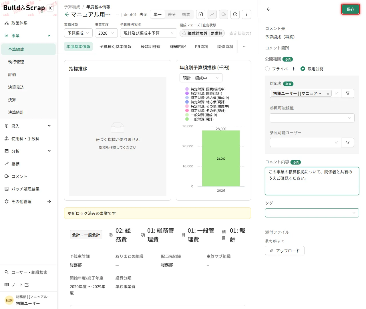Open the 現計及び編成中予算 dropdown
Image resolution: width=366 pixels, height=309 pixels.
[x=149, y=33]
